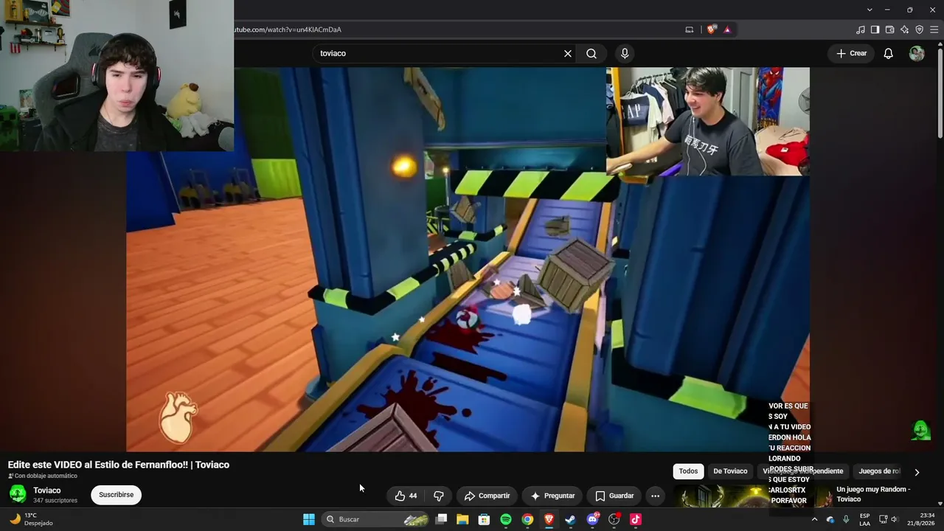The height and width of the screenshot is (531, 944).
Task: Show more filter chips with right arrow
Action: [x=917, y=472]
